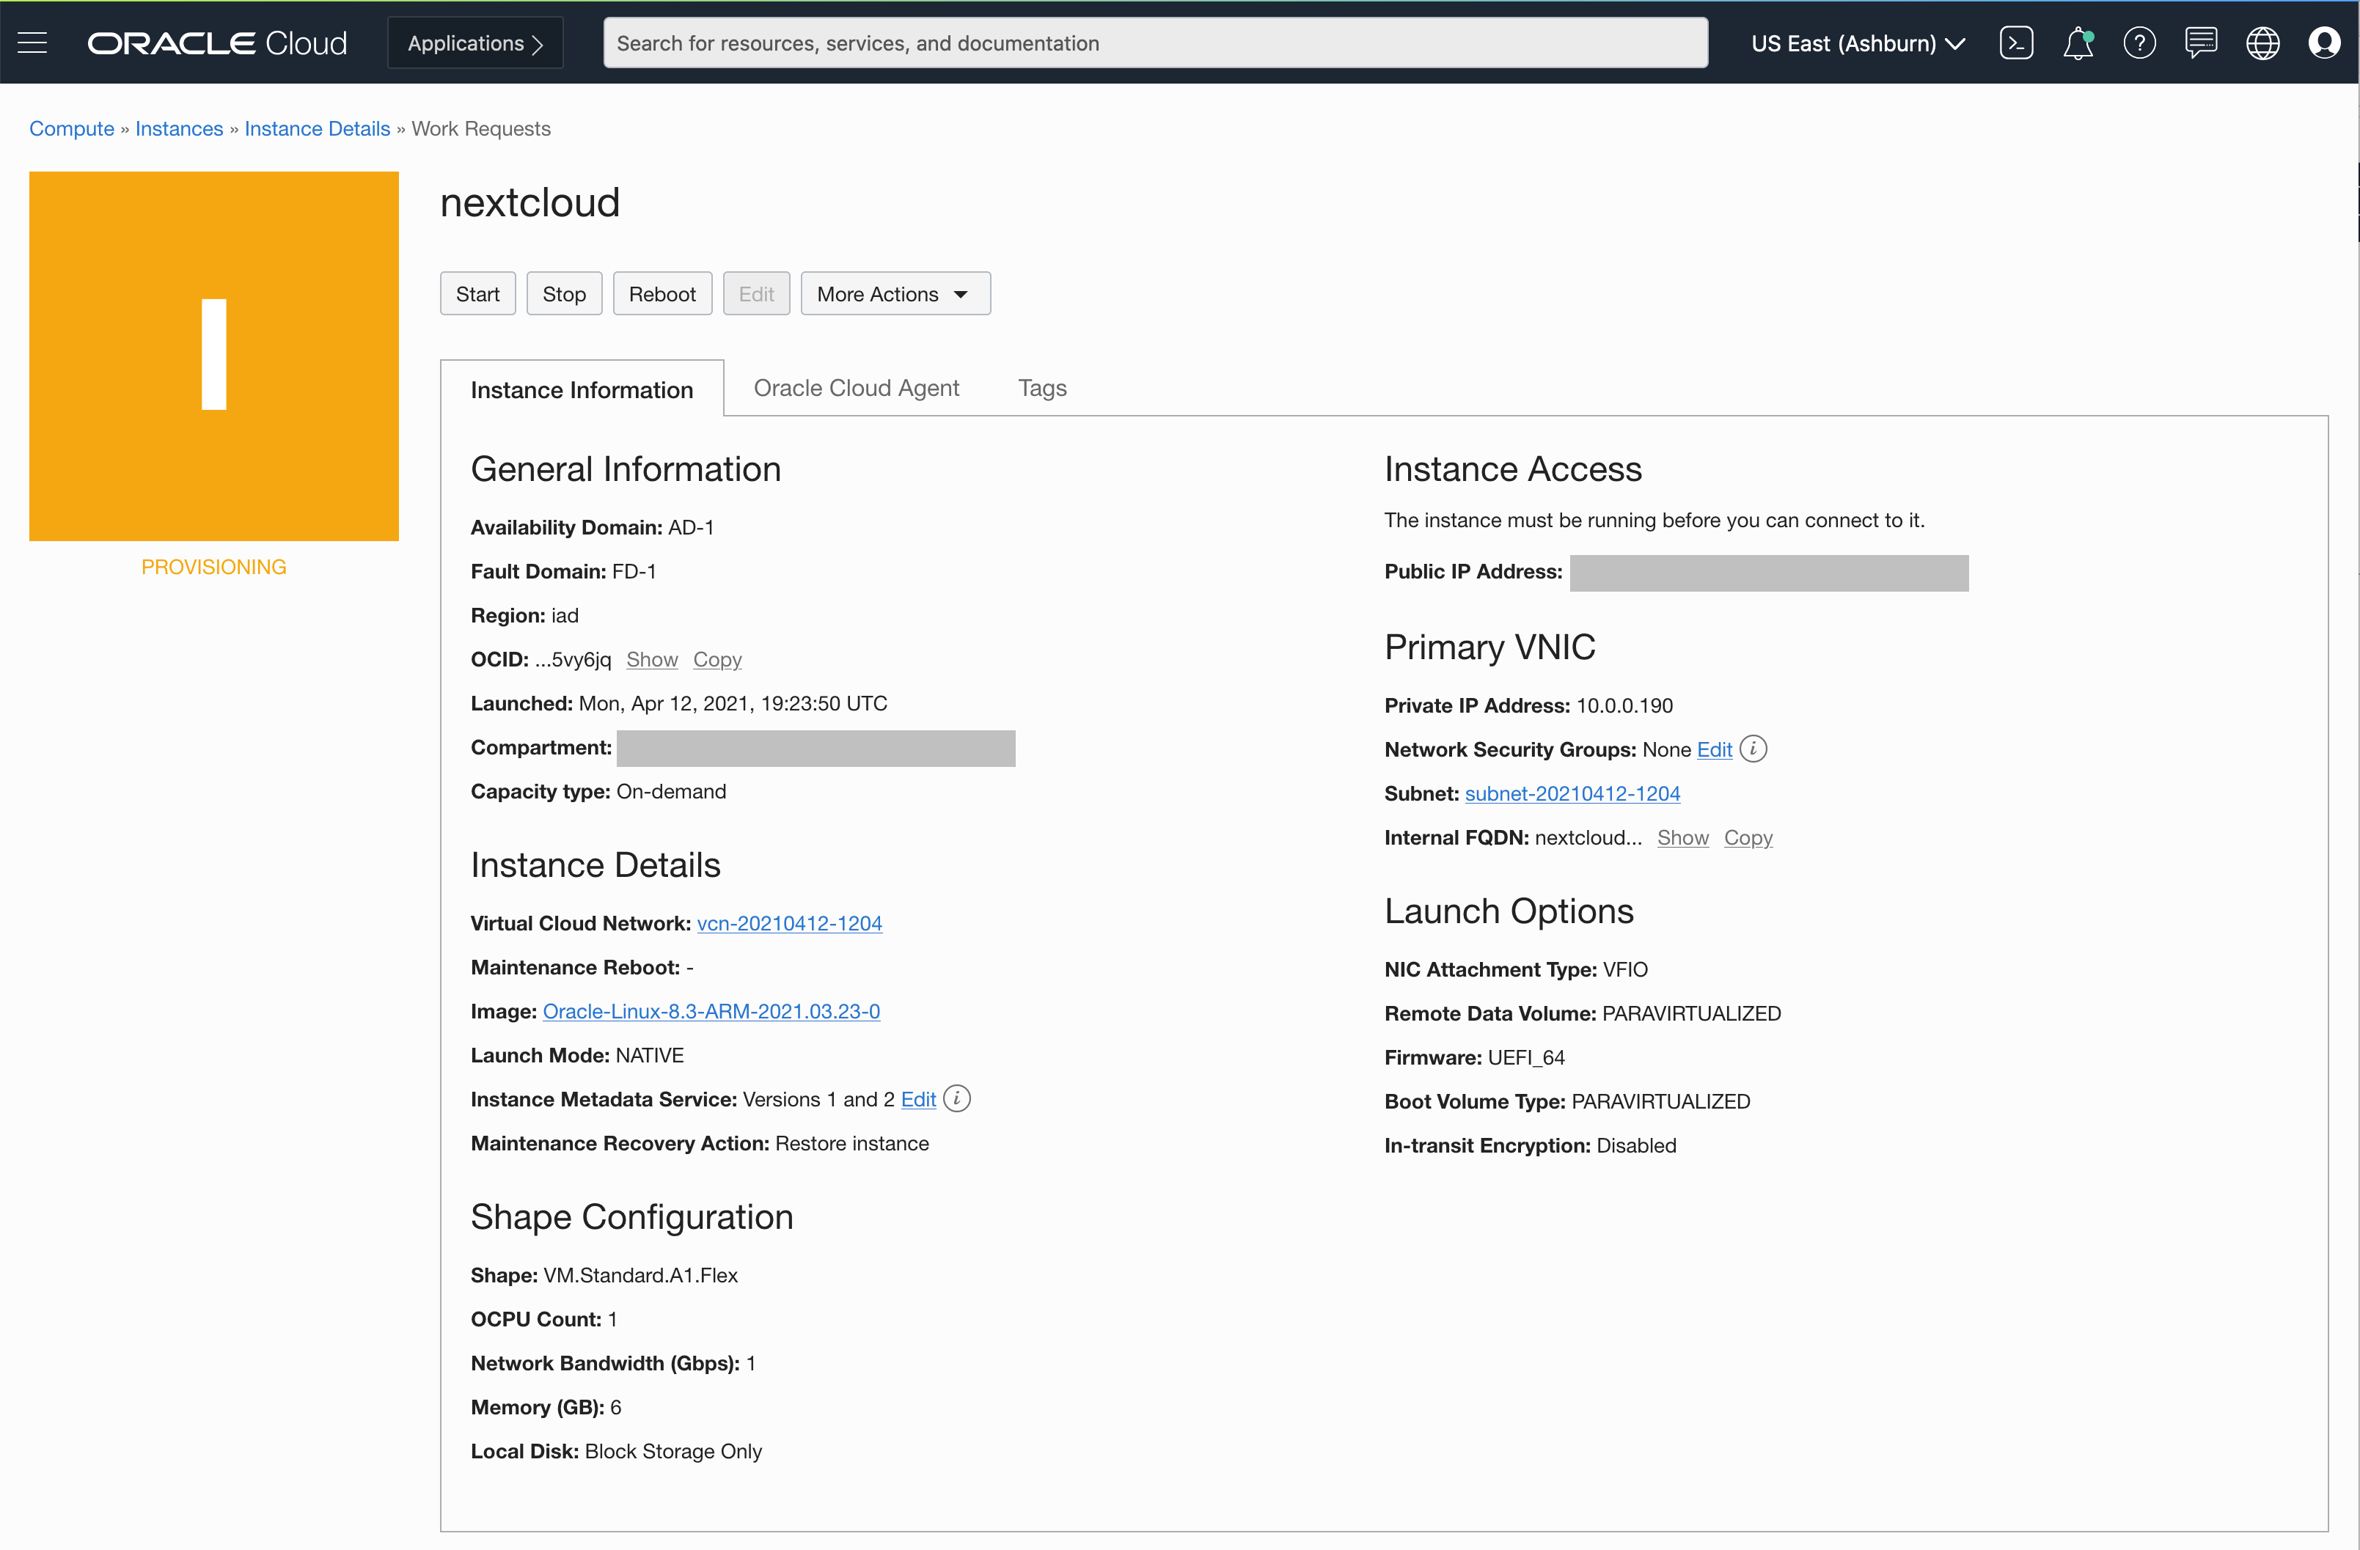Open the US East (Ashburn) region selector
This screenshot has width=2360, height=1550.
coord(1857,43)
